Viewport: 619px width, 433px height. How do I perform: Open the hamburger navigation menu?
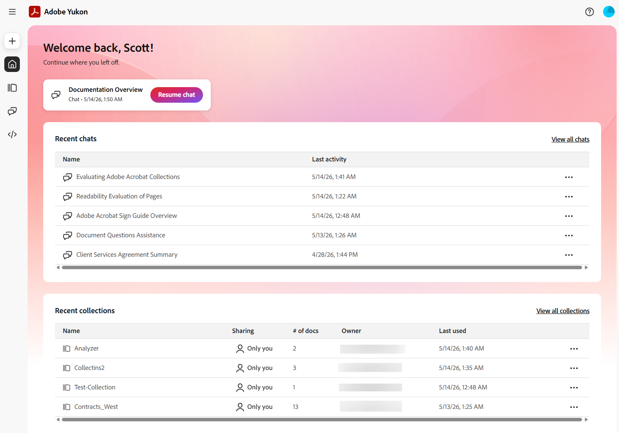pyautogui.click(x=12, y=12)
